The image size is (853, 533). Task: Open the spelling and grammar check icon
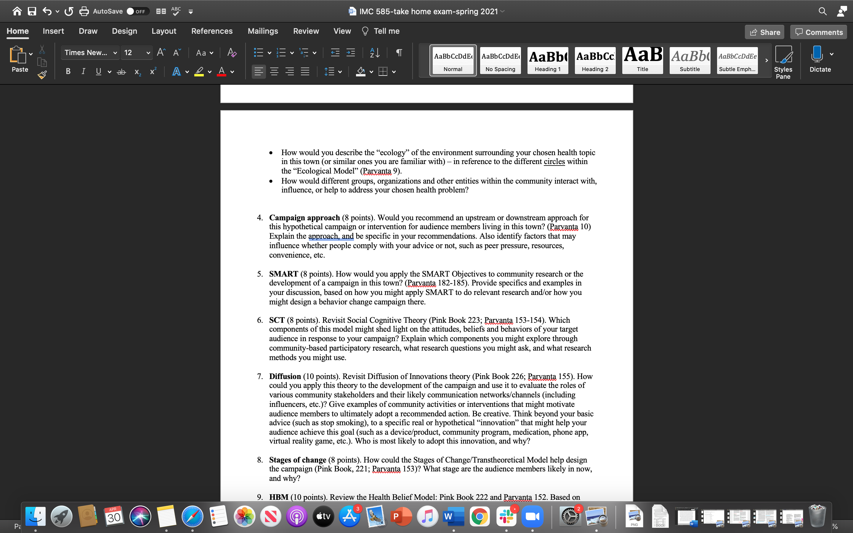pyautogui.click(x=176, y=11)
